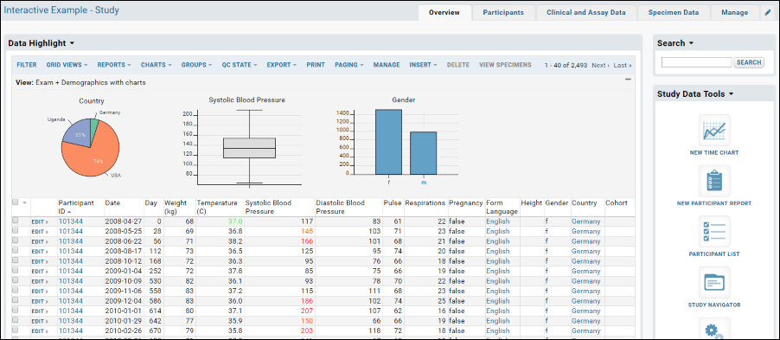The width and height of the screenshot is (780, 340).
Task: Click the Manage button in grid toolbar
Action: pos(387,65)
